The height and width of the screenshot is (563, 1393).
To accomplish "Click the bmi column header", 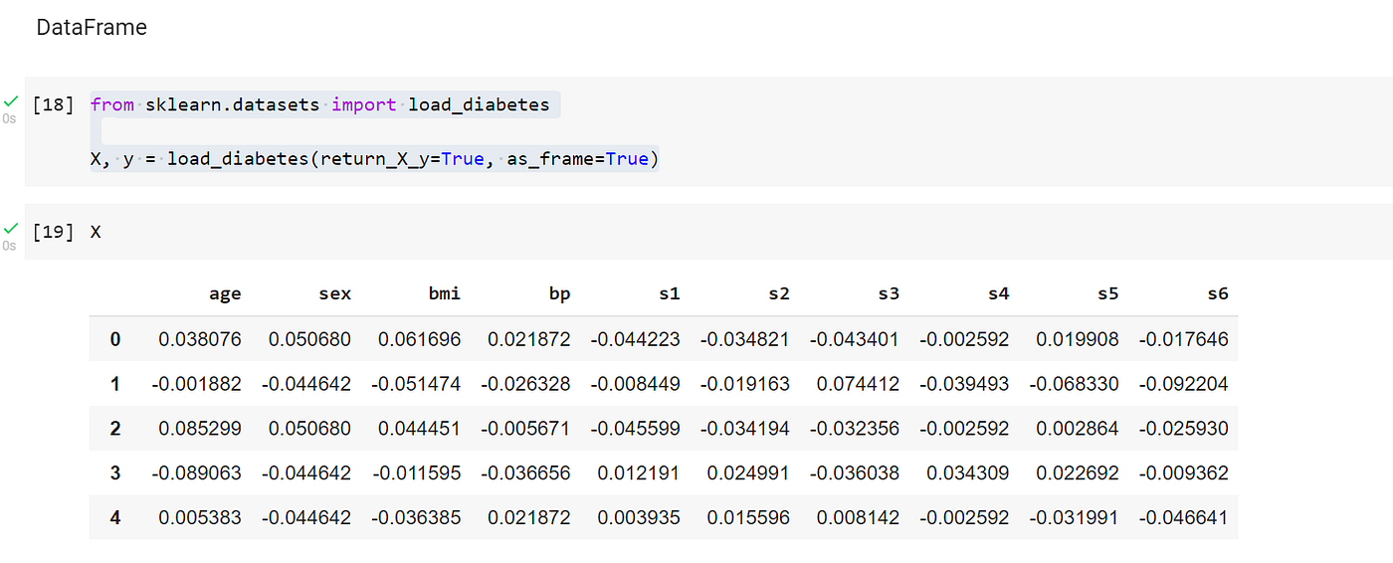I will (x=445, y=293).
